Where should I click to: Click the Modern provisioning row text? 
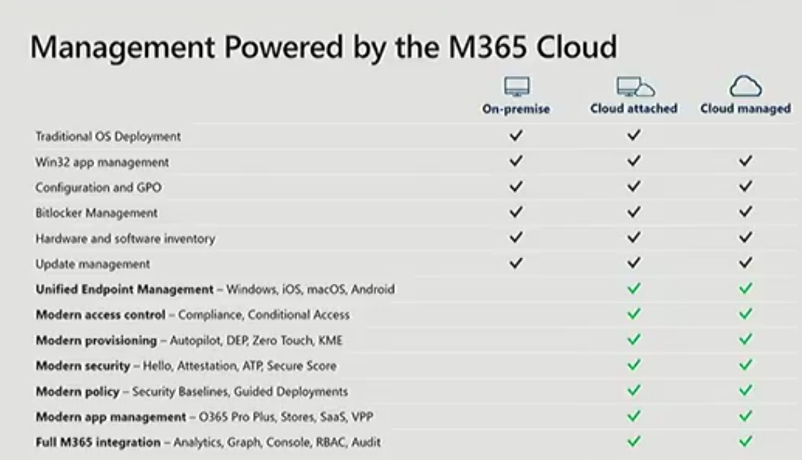pyautogui.click(x=189, y=341)
